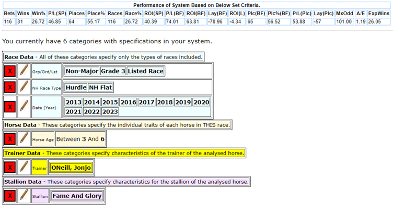This screenshot has height=211, width=393.
Task: Click the year 2021 box
Action: pyautogui.click(x=74, y=112)
